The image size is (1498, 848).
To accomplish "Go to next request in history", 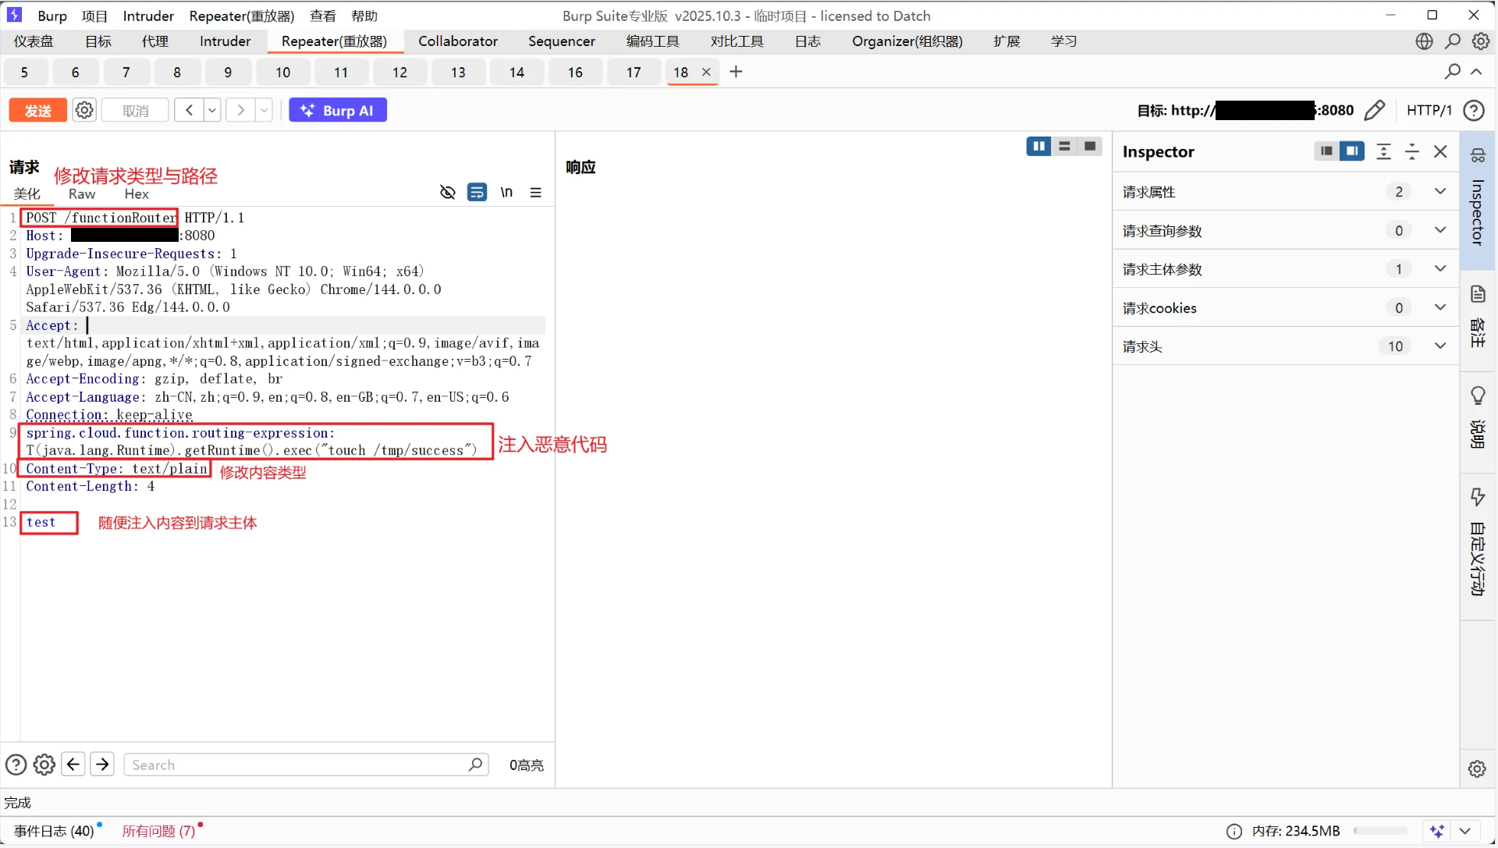I will [x=240, y=110].
